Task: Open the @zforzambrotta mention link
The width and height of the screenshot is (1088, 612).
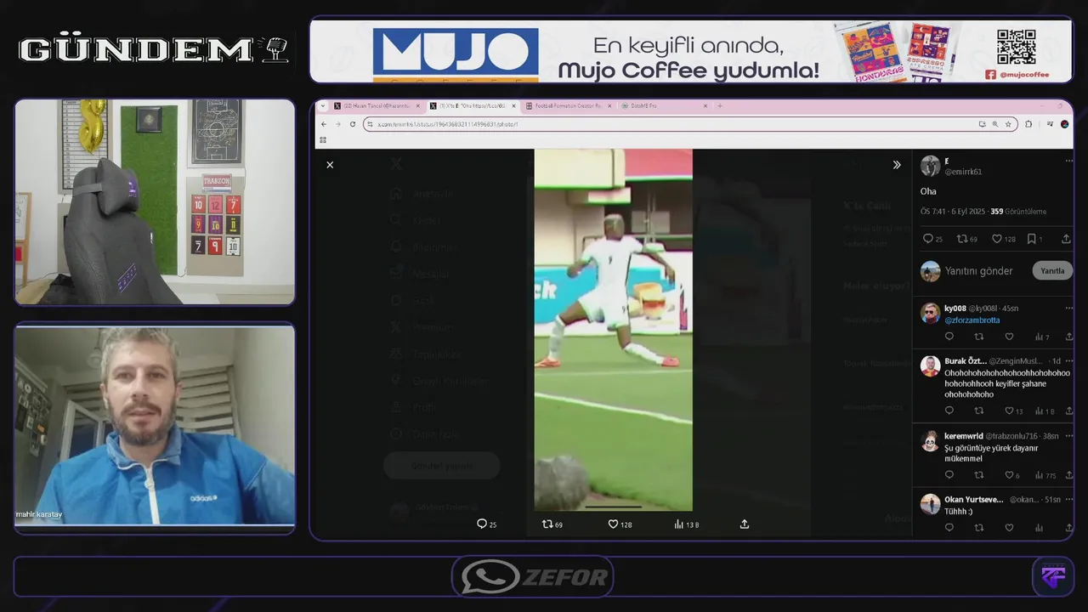Action: tap(972, 320)
